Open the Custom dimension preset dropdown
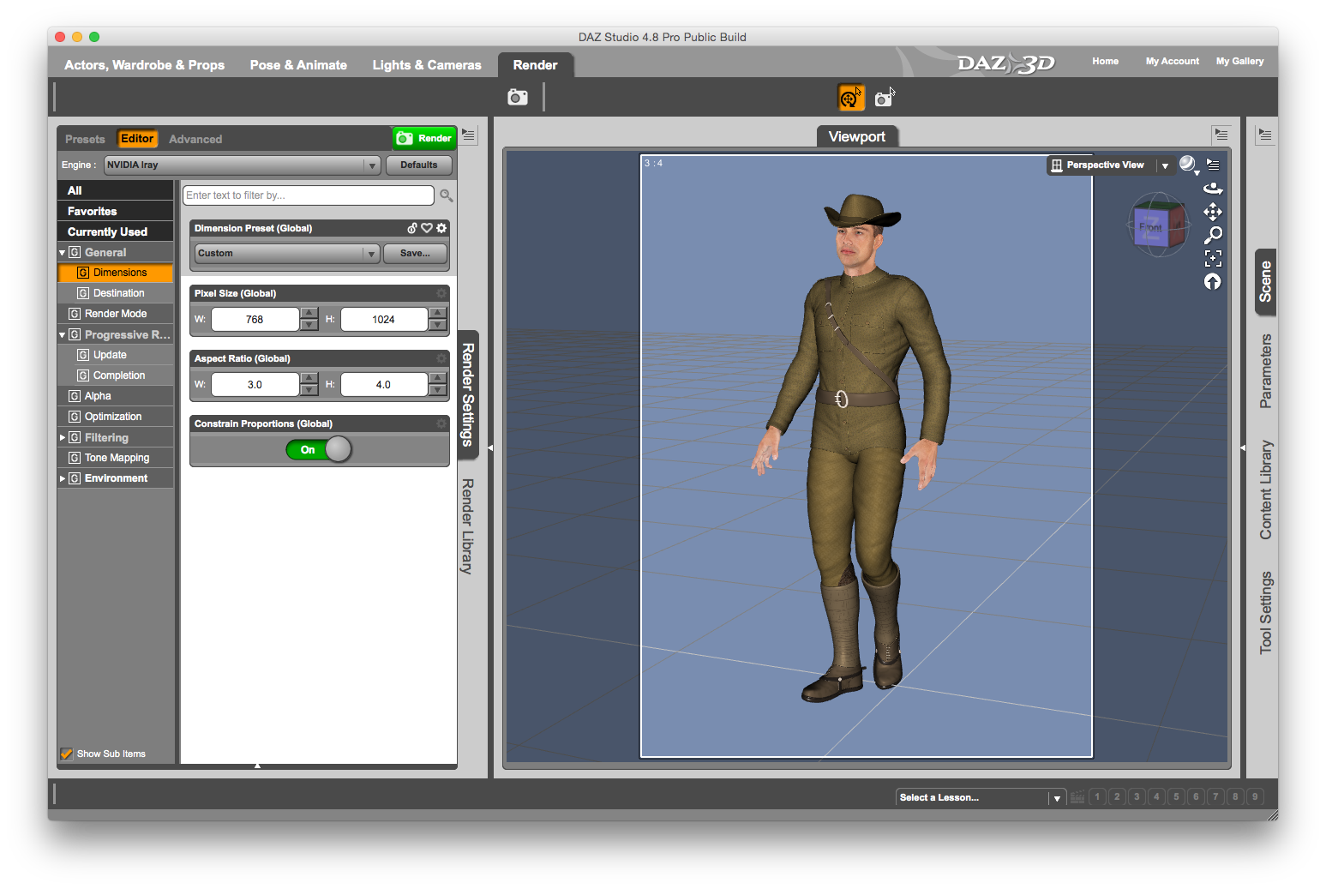Screen dimensions: 1326x889 coord(287,253)
